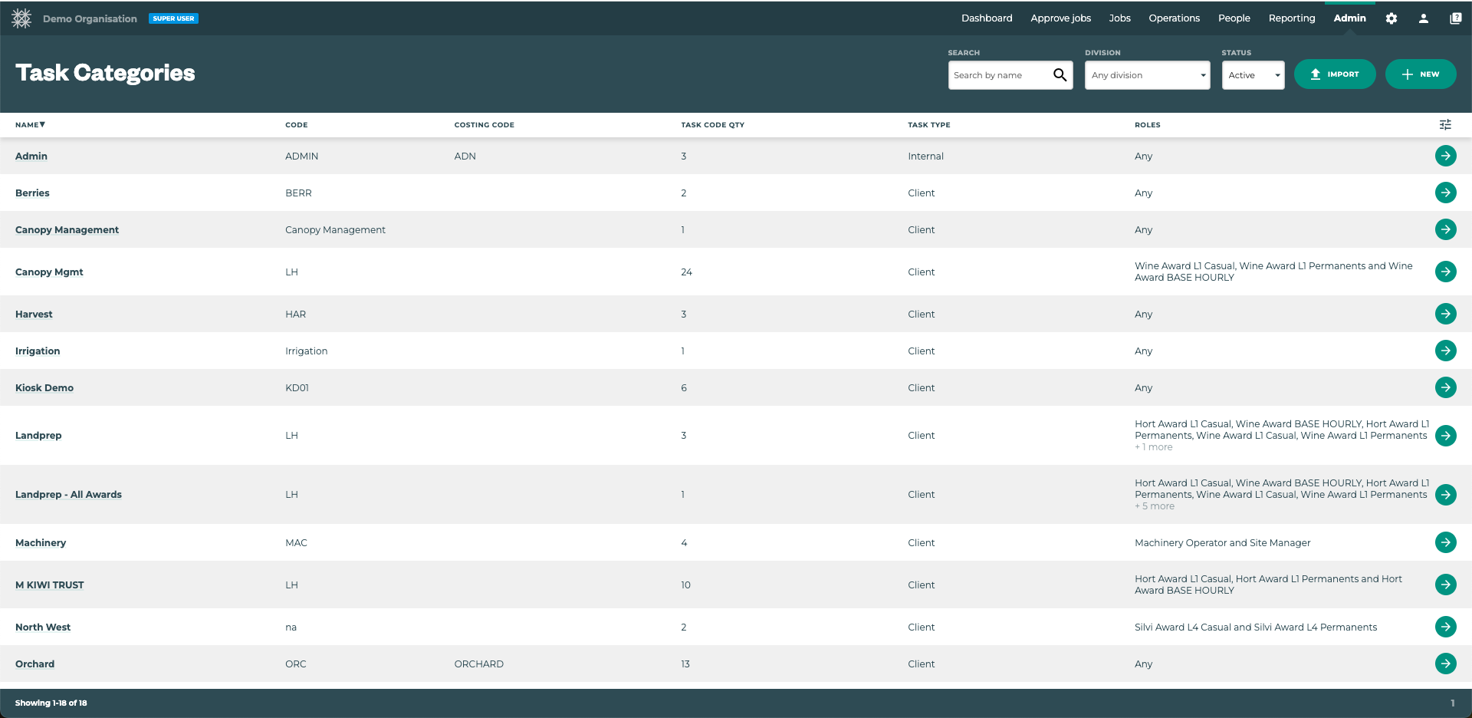Image resolution: width=1472 pixels, height=718 pixels.
Task: Open the settings gear icon
Action: 1391,18
